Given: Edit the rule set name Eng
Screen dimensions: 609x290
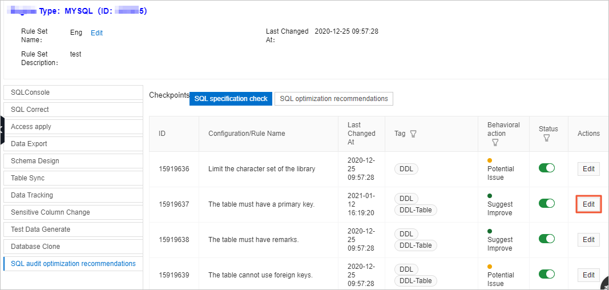Looking at the screenshot, I should pyautogui.click(x=96, y=33).
